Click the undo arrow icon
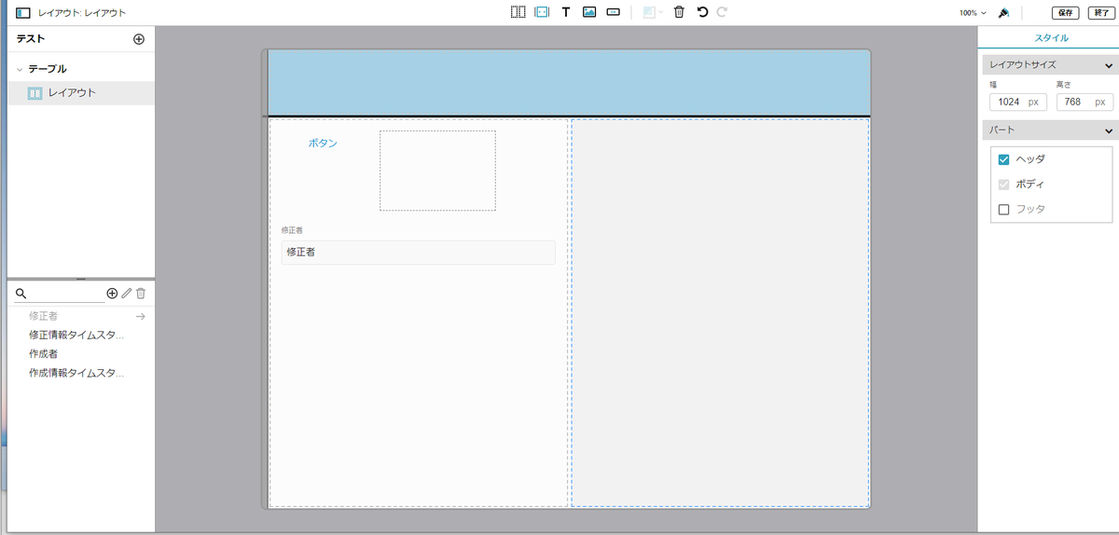The height and width of the screenshot is (535, 1119). [x=702, y=13]
